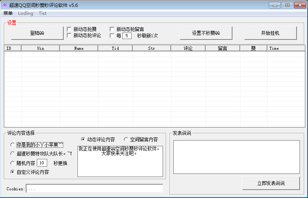The width and height of the screenshot is (308, 198).
Task: Click the 设置不秒赞QQ button
Action: click(206, 33)
